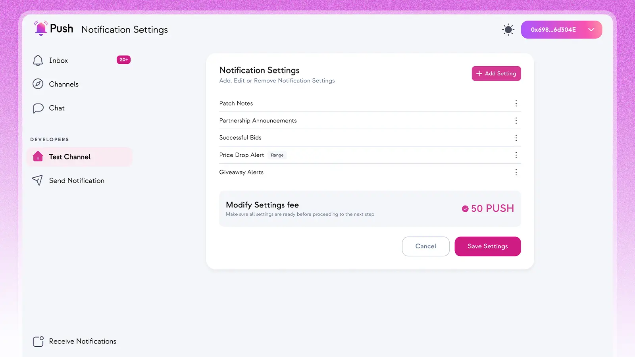Select Test Channel under Developers
The image size is (635, 357).
coord(69,157)
